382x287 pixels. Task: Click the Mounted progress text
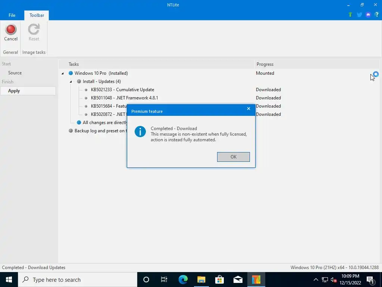point(265,73)
